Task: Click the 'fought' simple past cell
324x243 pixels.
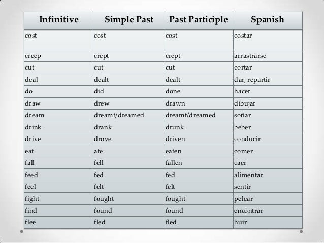Action: pyautogui.click(x=129, y=199)
